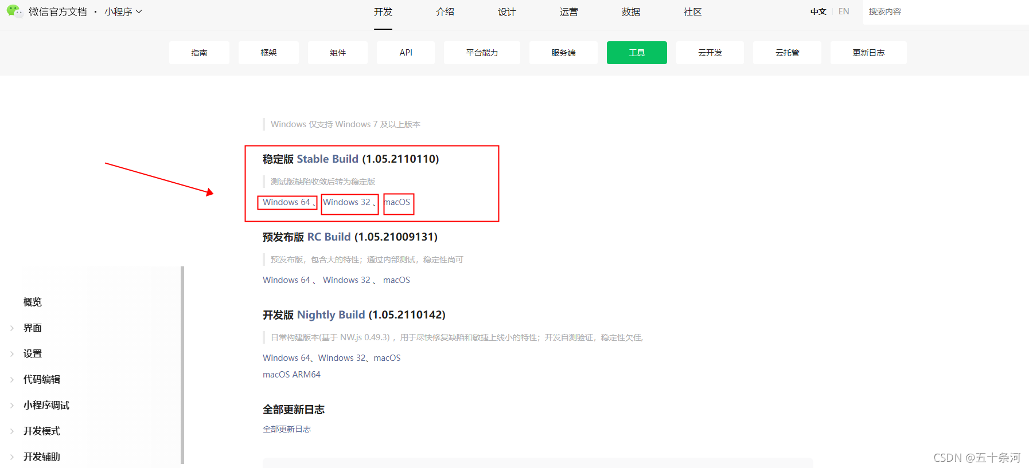Open the 平台能力 section
The width and height of the screenshot is (1029, 468).
coord(482,53)
